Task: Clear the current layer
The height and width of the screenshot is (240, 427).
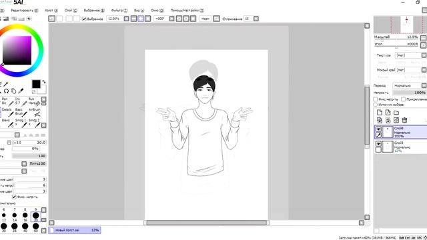Action: (396, 120)
